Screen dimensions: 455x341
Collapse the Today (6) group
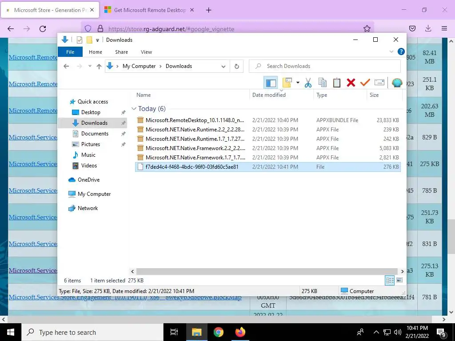(x=134, y=109)
